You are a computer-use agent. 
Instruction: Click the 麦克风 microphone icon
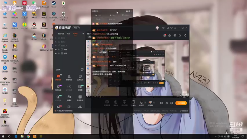click(141, 103)
